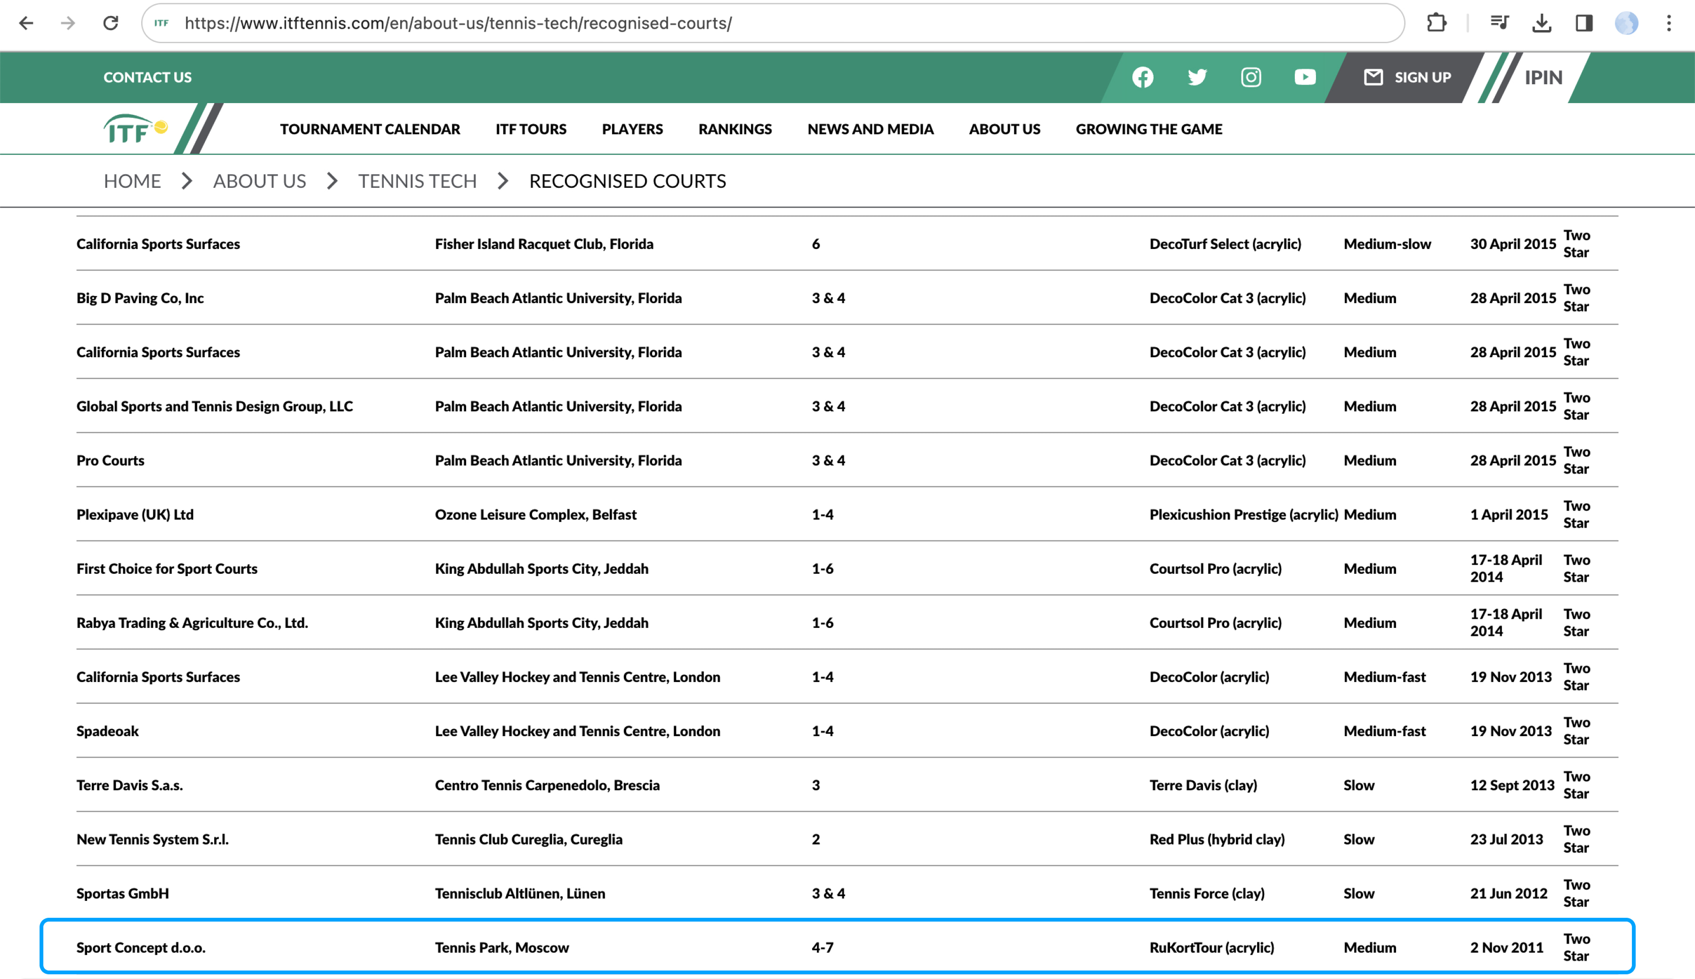This screenshot has width=1695, height=979.
Task: Open the ITF YouTube channel icon
Action: click(1305, 77)
